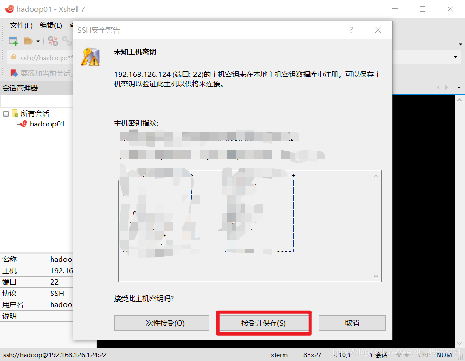Open the dropdown arrow beside the folder icon
The width and height of the screenshot is (465, 361).
38,42
